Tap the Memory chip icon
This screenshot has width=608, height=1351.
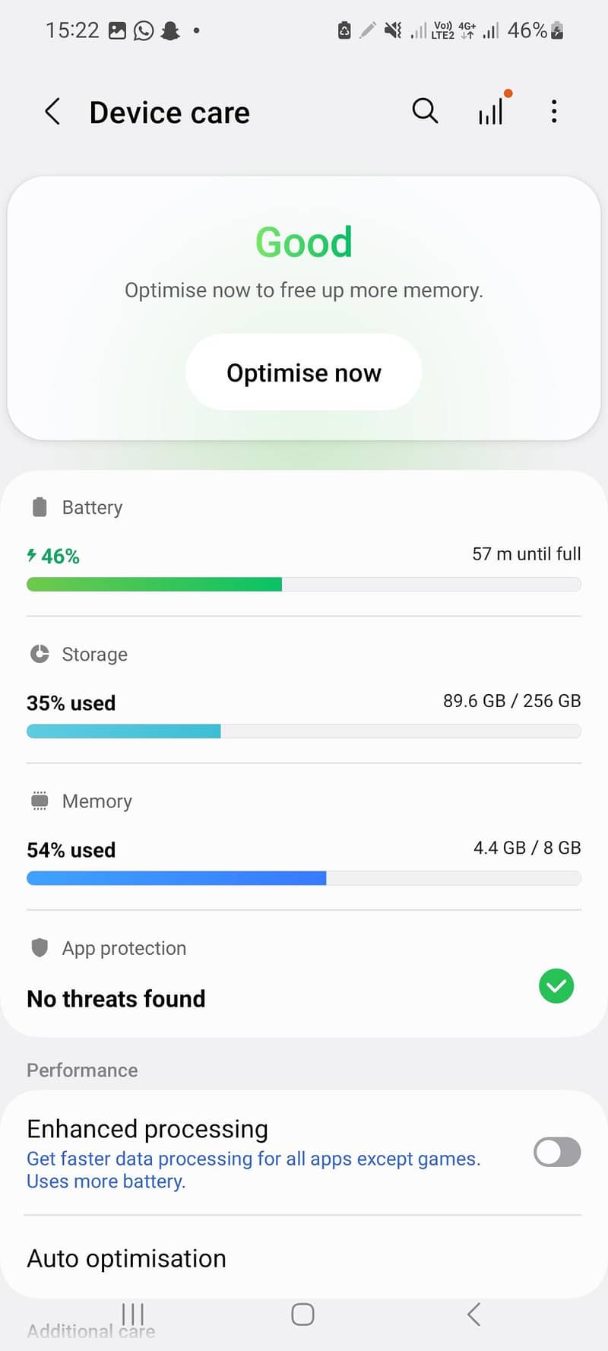coord(40,801)
